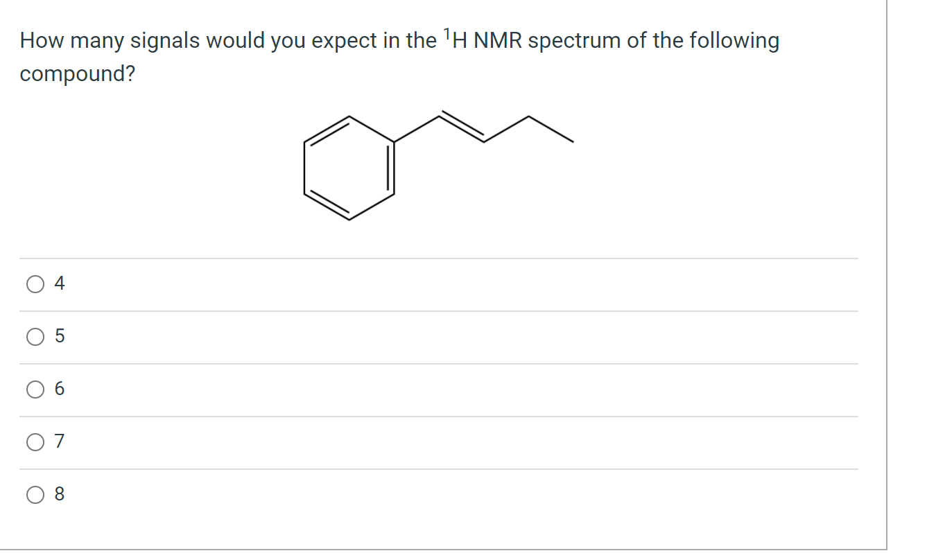Click the word 'compound?' in the question
Image resolution: width=927 pixels, height=560 pixels.
(x=76, y=73)
